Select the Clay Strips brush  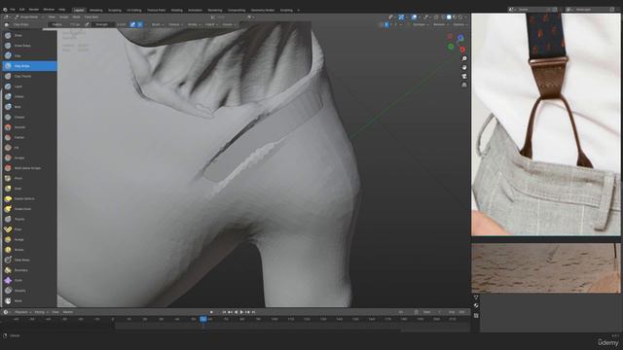29,66
